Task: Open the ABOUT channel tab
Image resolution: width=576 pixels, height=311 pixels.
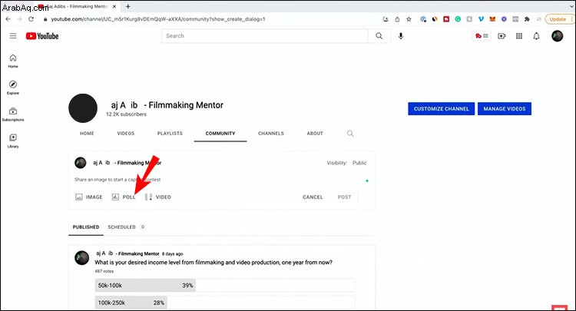Action: click(315, 134)
